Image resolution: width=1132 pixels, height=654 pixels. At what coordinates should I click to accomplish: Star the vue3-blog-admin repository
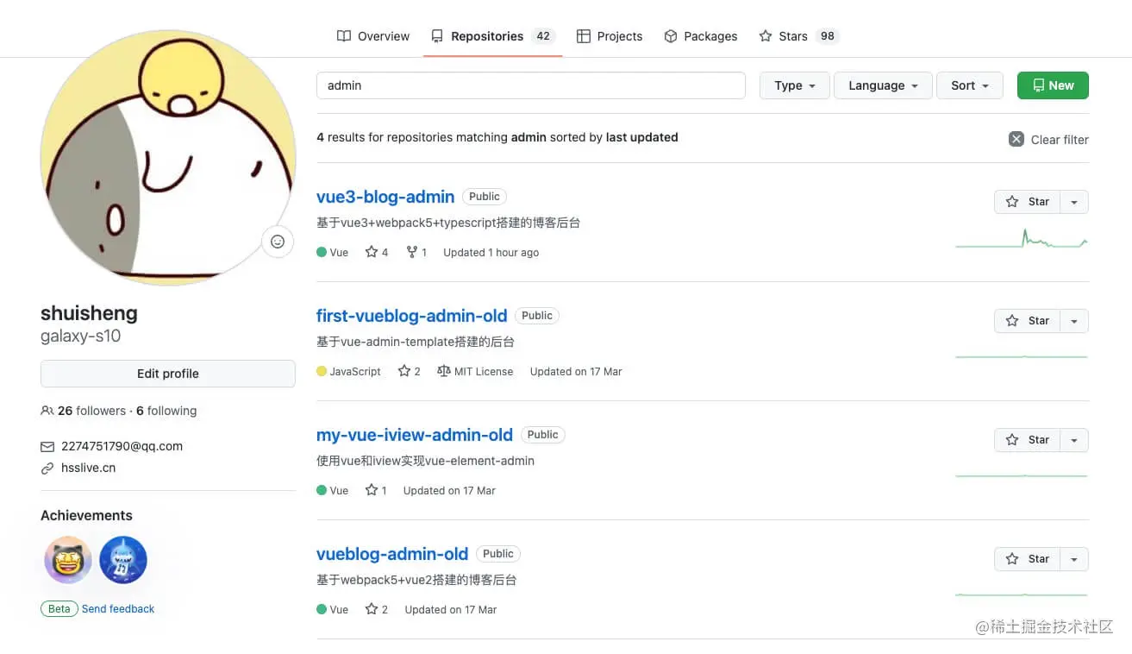(1027, 202)
